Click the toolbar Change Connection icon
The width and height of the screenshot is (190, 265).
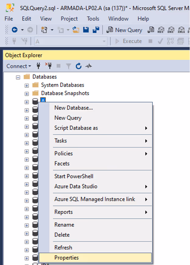[x=24, y=41]
